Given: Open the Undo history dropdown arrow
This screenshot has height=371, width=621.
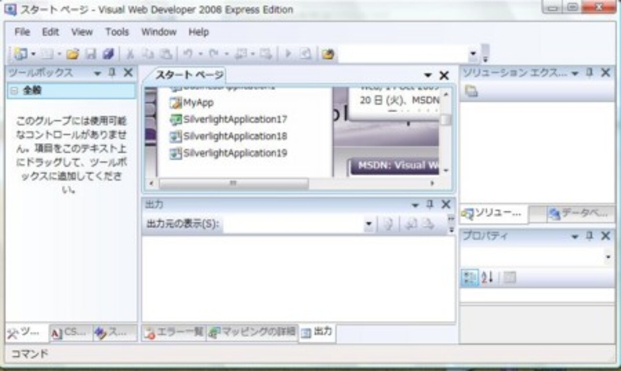Looking at the screenshot, I should point(201,54).
